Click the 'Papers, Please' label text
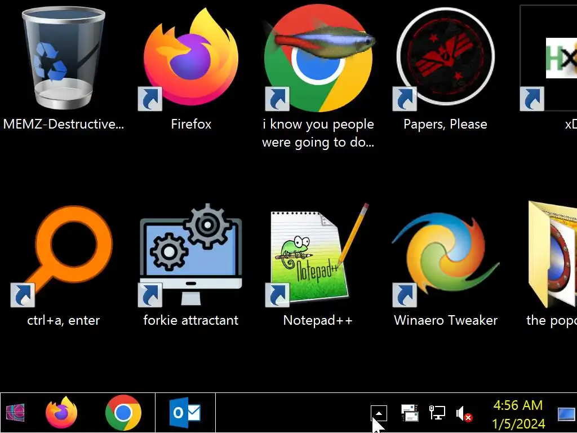 [x=445, y=125]
